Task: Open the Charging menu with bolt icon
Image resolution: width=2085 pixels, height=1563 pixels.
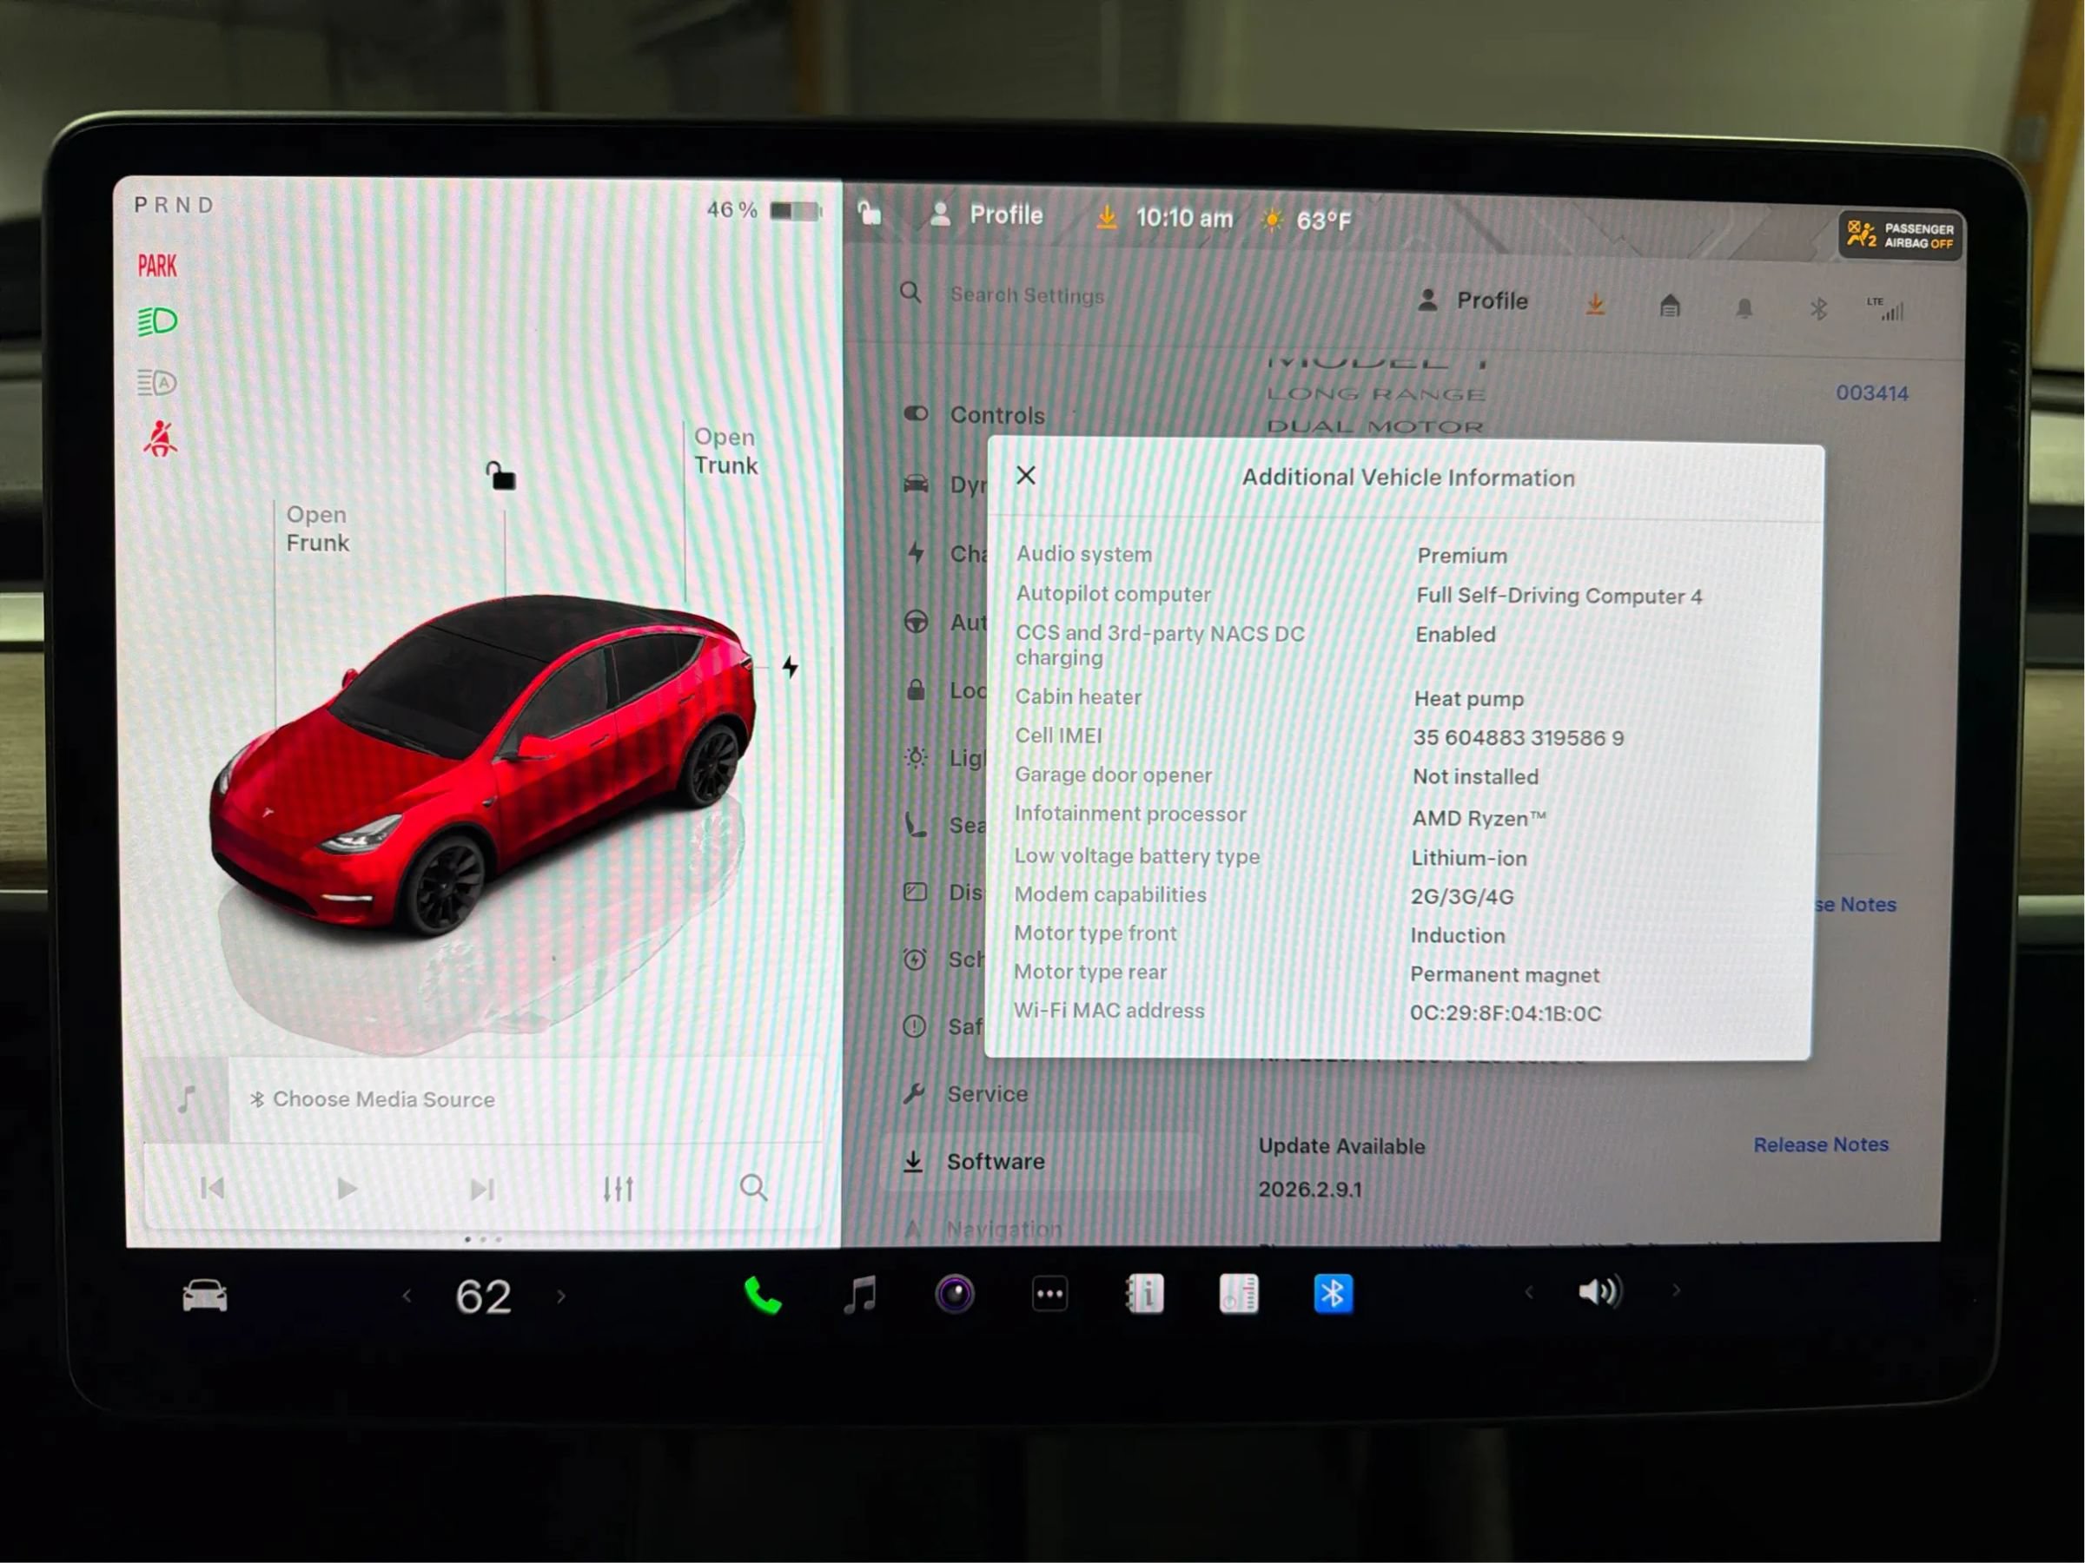Action: click(944, 553)
